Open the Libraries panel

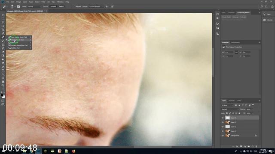pyautogui.click(x=268, y=20)
